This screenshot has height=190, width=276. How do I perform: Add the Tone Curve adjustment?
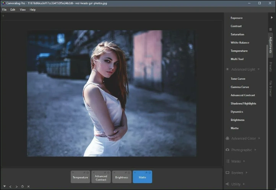(238, 79)
